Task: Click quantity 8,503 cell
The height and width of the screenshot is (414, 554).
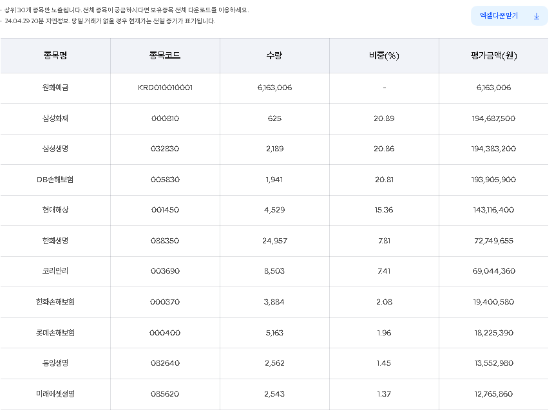Action: [x=274, y=271]
